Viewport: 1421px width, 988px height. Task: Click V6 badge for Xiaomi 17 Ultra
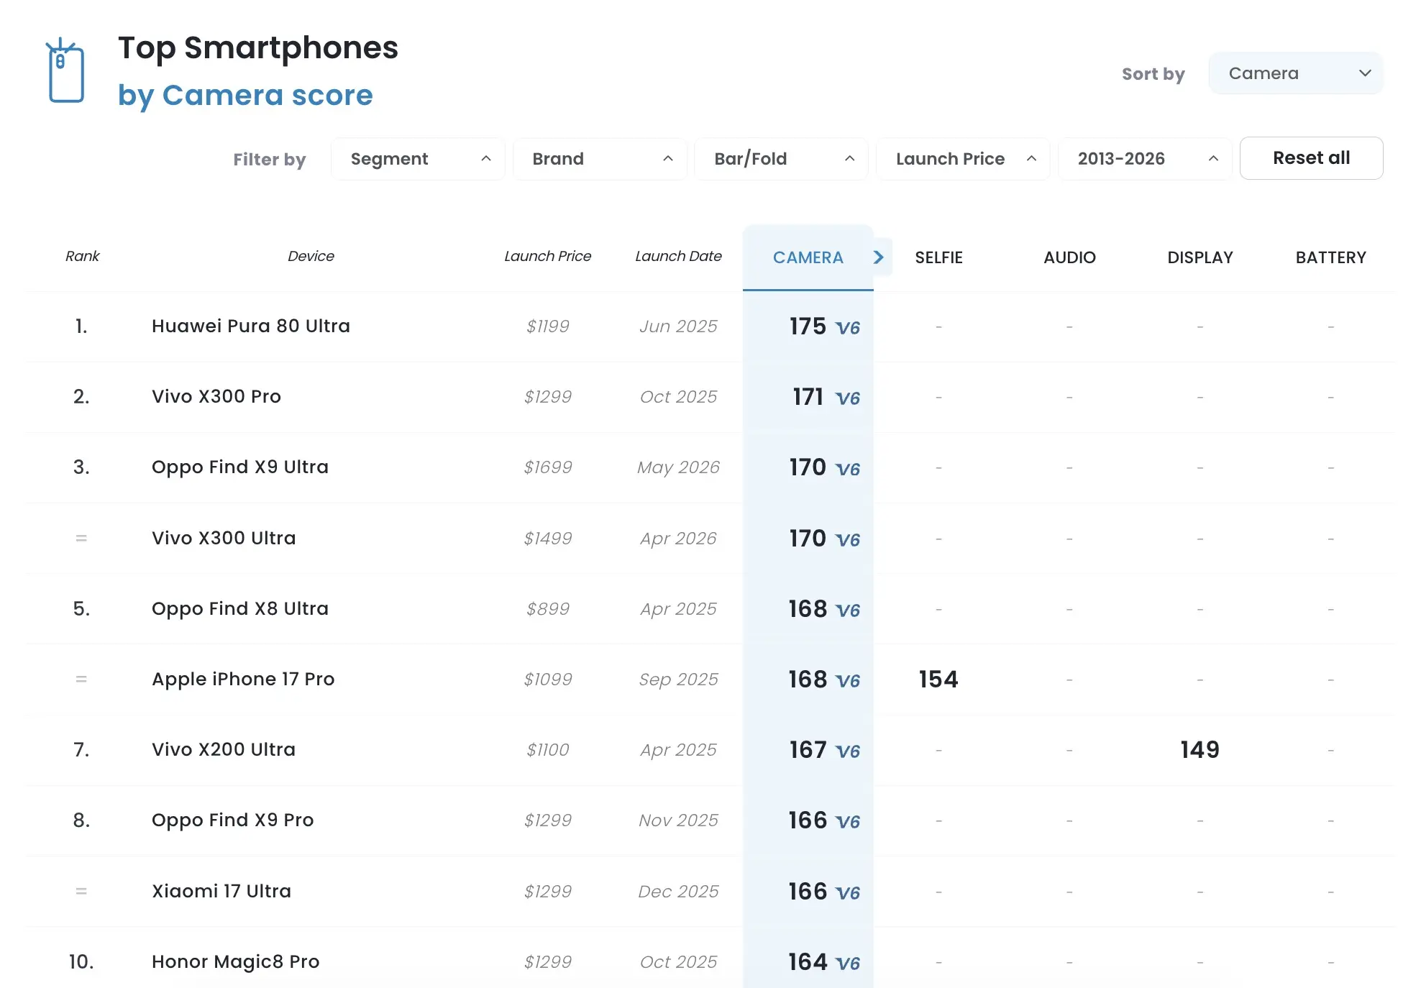[848, 893]
